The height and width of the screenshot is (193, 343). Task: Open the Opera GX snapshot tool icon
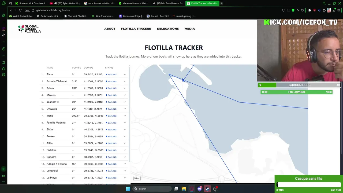pyautogui.click(x=288, y=10)
